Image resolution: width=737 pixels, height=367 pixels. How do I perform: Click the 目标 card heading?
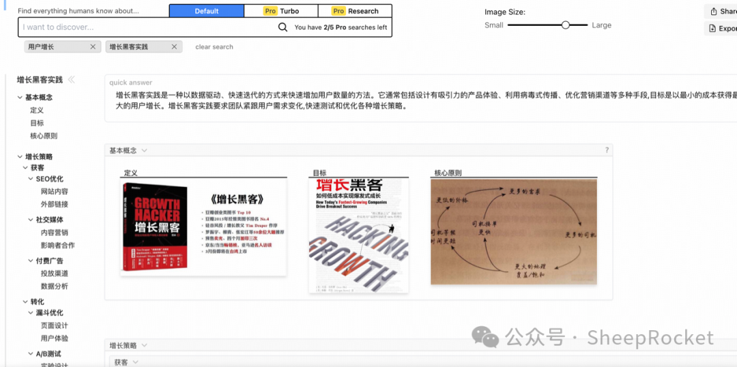click(x=319, y=173)
